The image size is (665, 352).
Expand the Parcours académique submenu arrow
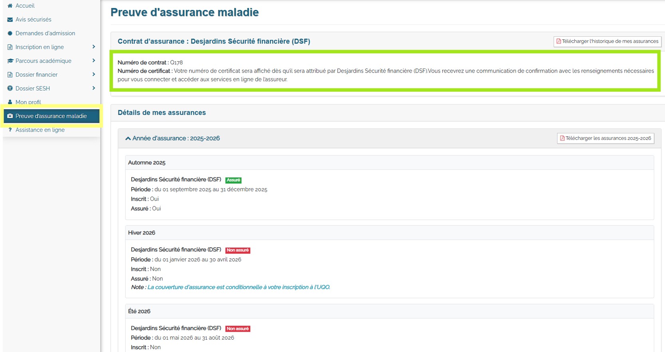pos(94,61)
